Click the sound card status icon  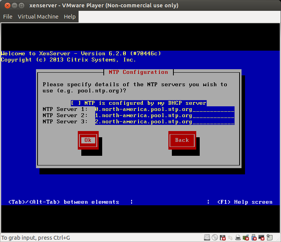point(246,237)
